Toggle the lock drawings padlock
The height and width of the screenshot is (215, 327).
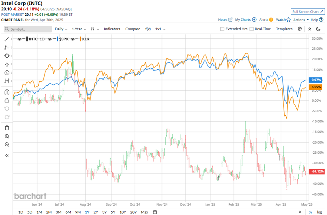click(x=7, y=100)
